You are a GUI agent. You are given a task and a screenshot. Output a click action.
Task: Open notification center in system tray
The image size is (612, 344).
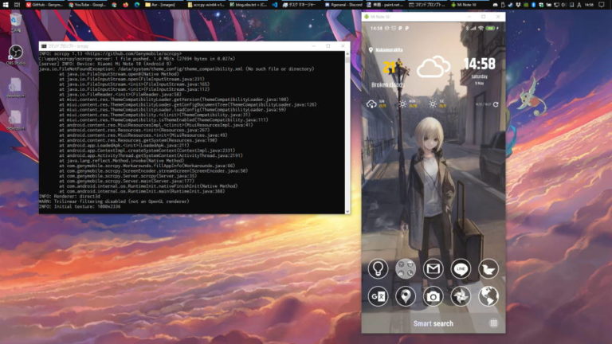[602, 5]
